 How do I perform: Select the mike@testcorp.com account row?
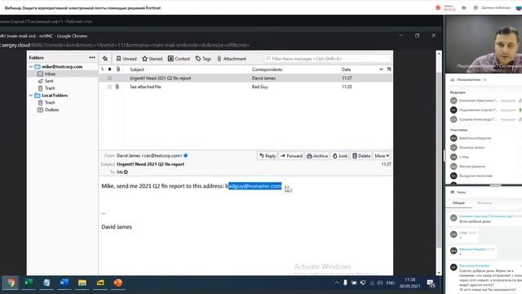pyautogui.click(x=63, y=67)
